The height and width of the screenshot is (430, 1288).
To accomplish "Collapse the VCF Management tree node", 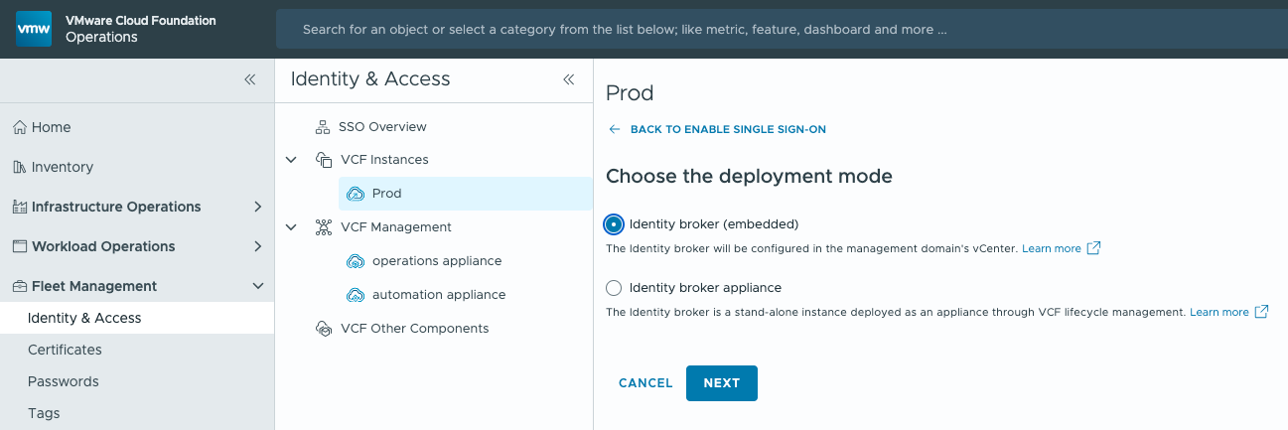I will click(x=291, y=227).
